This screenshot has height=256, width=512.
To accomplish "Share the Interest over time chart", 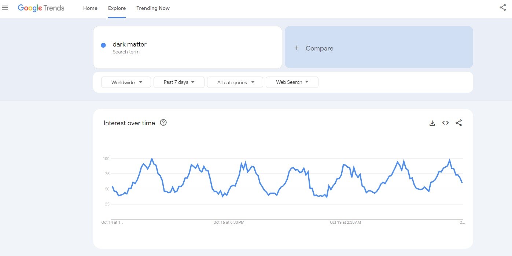I will point(458,123).
